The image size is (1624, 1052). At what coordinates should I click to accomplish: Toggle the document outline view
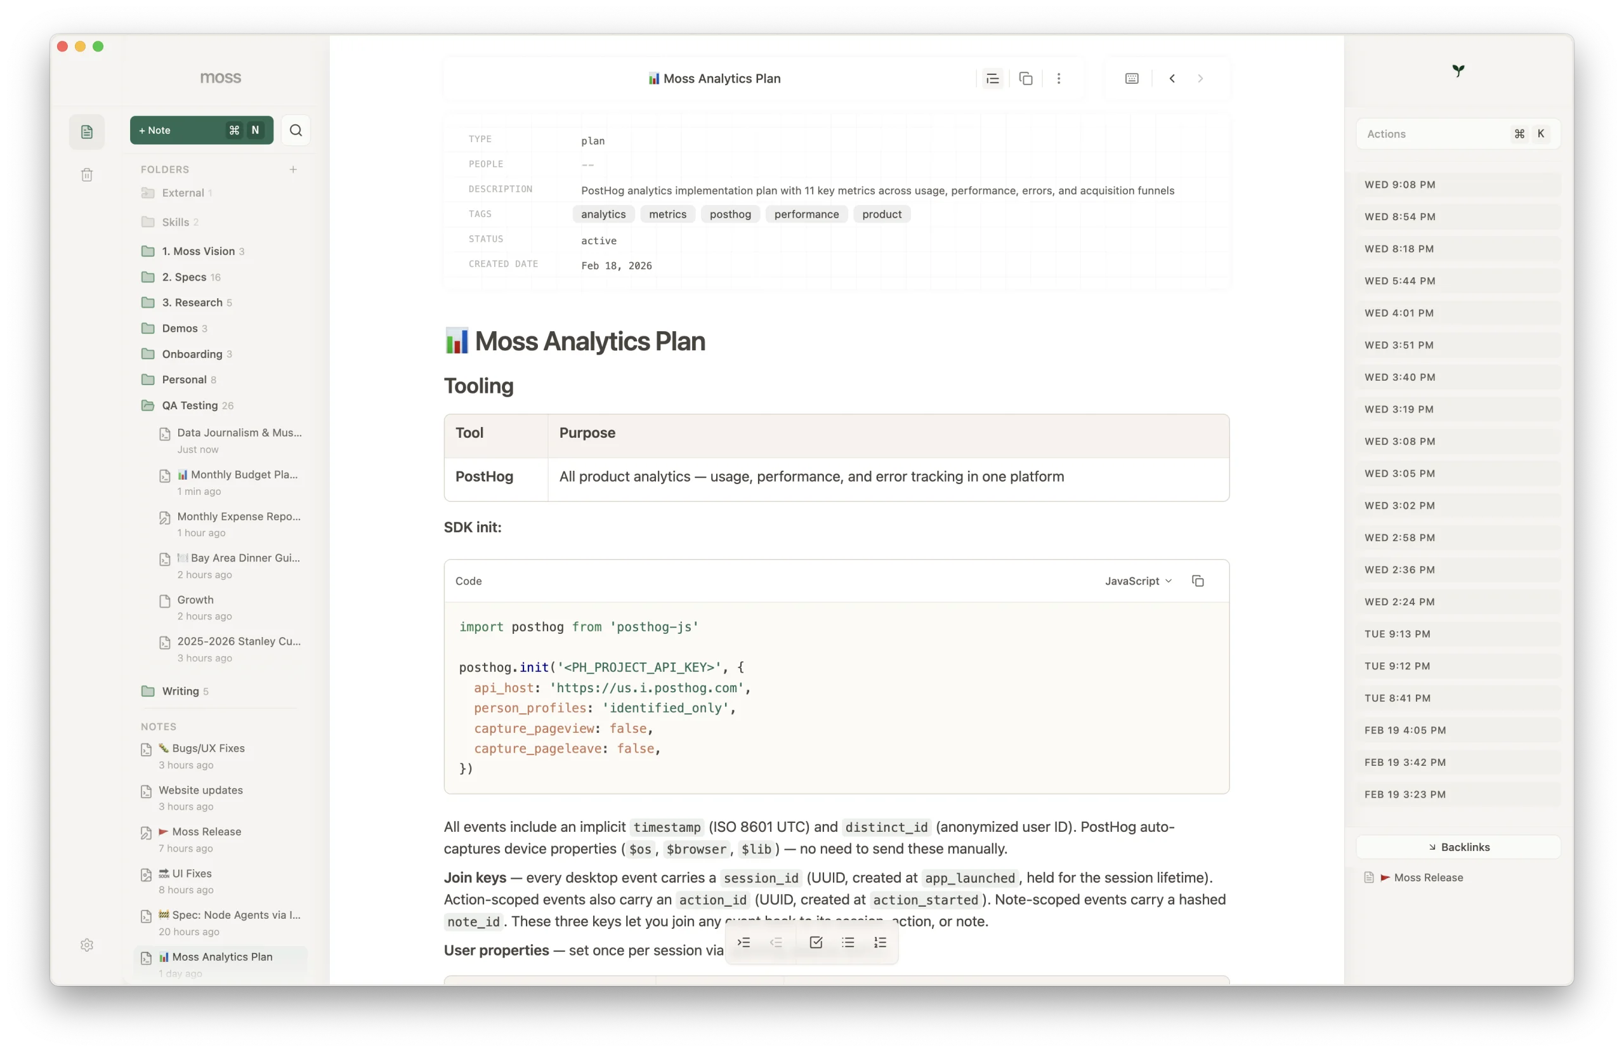coord(993,78)
